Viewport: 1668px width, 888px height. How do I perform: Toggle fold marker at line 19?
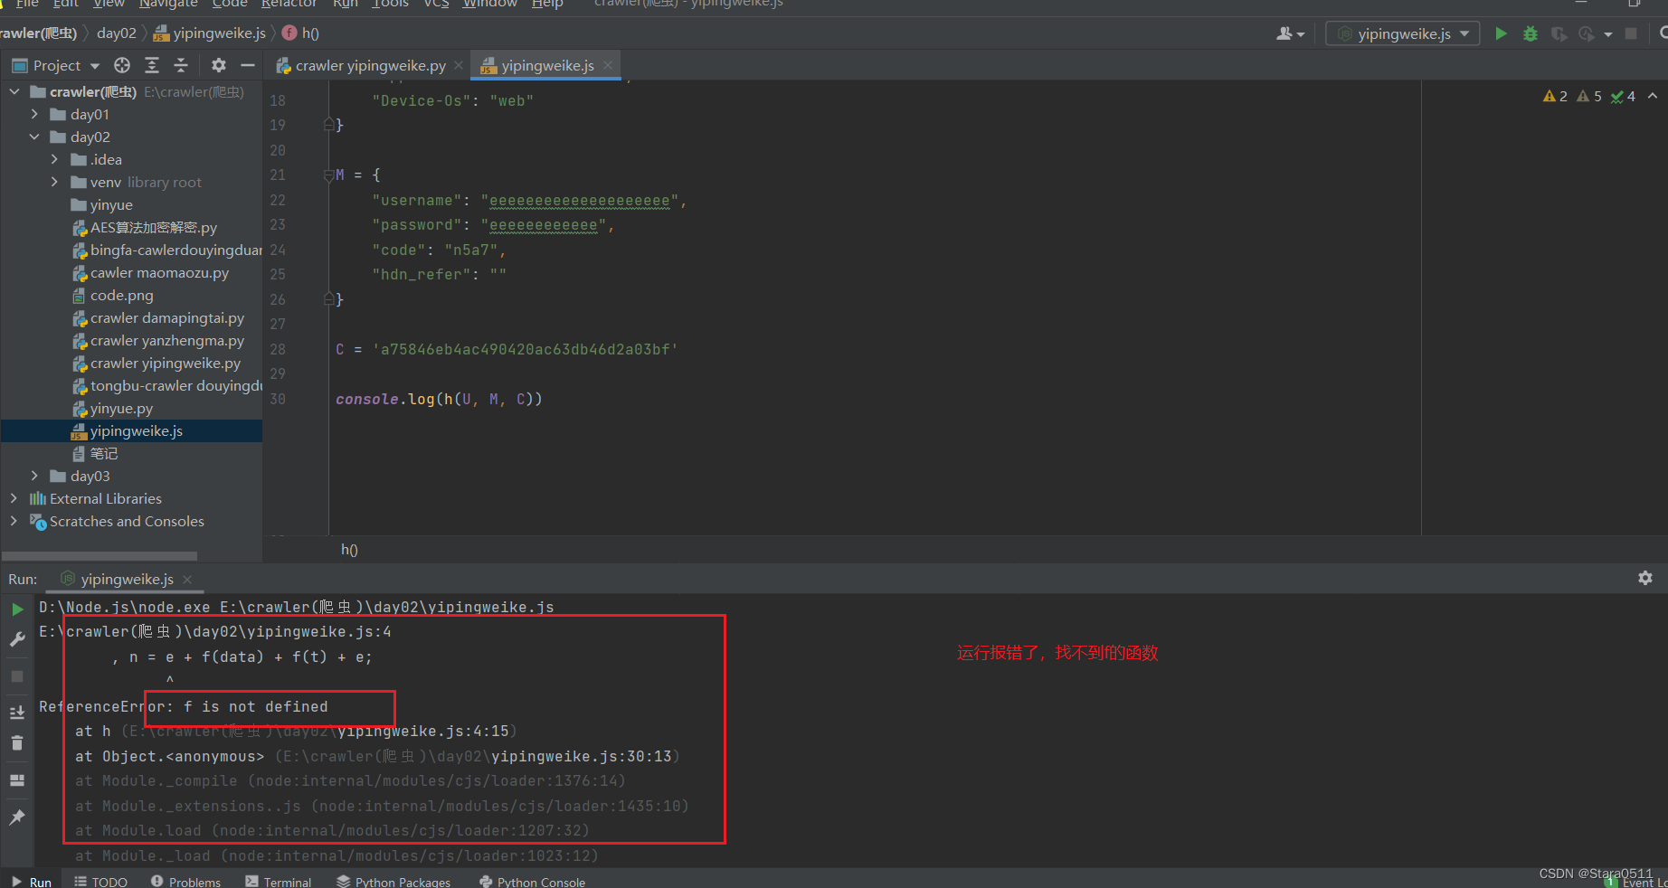329,125
